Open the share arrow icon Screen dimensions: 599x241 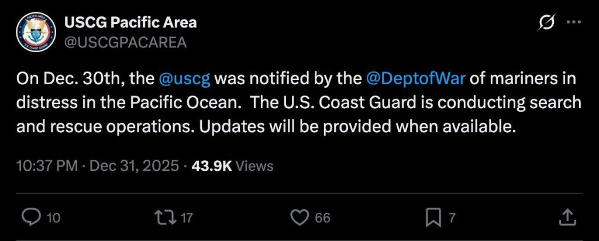(x=566, y=218)
